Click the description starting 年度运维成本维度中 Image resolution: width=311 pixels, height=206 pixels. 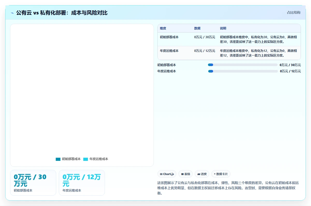coord(258,53)
